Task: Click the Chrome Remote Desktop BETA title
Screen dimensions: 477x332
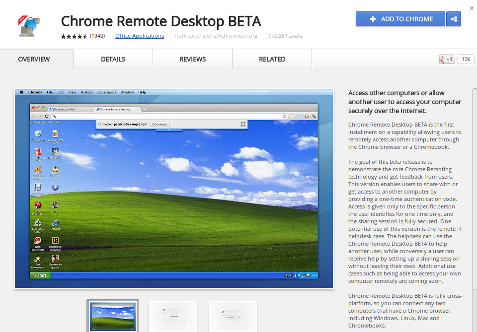Action: (x=161, y=21)
